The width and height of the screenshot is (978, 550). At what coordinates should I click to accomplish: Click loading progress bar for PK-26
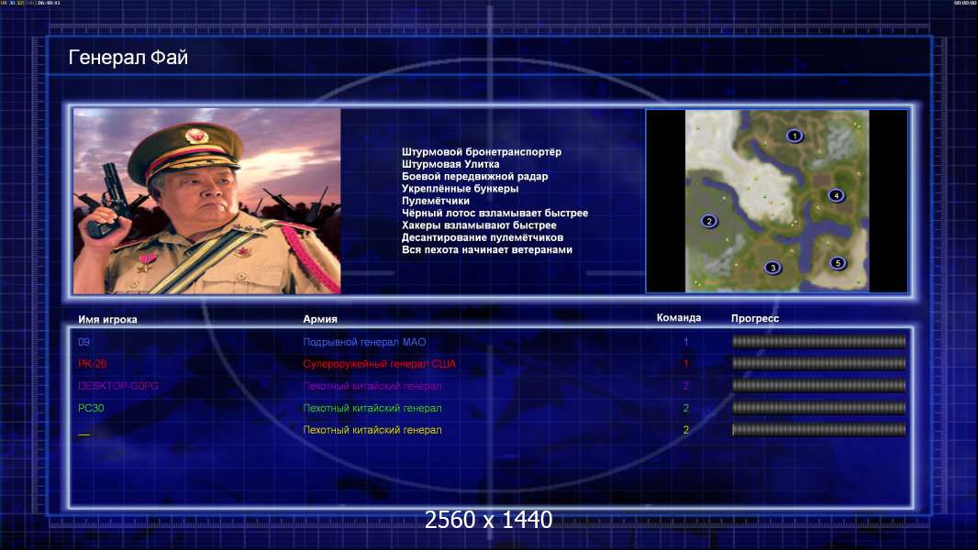818,363
